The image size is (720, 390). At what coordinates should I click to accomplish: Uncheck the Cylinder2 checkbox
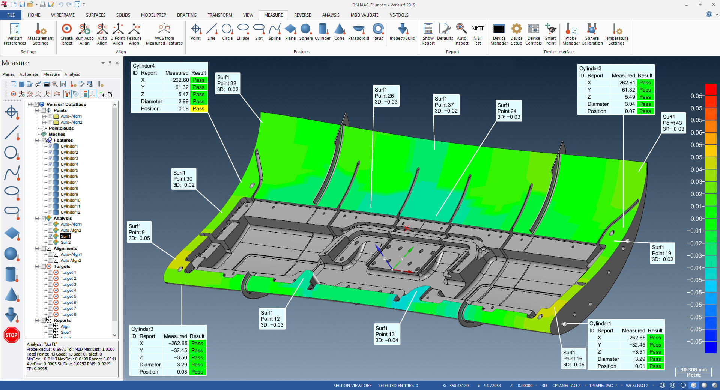tap(50, 152)
